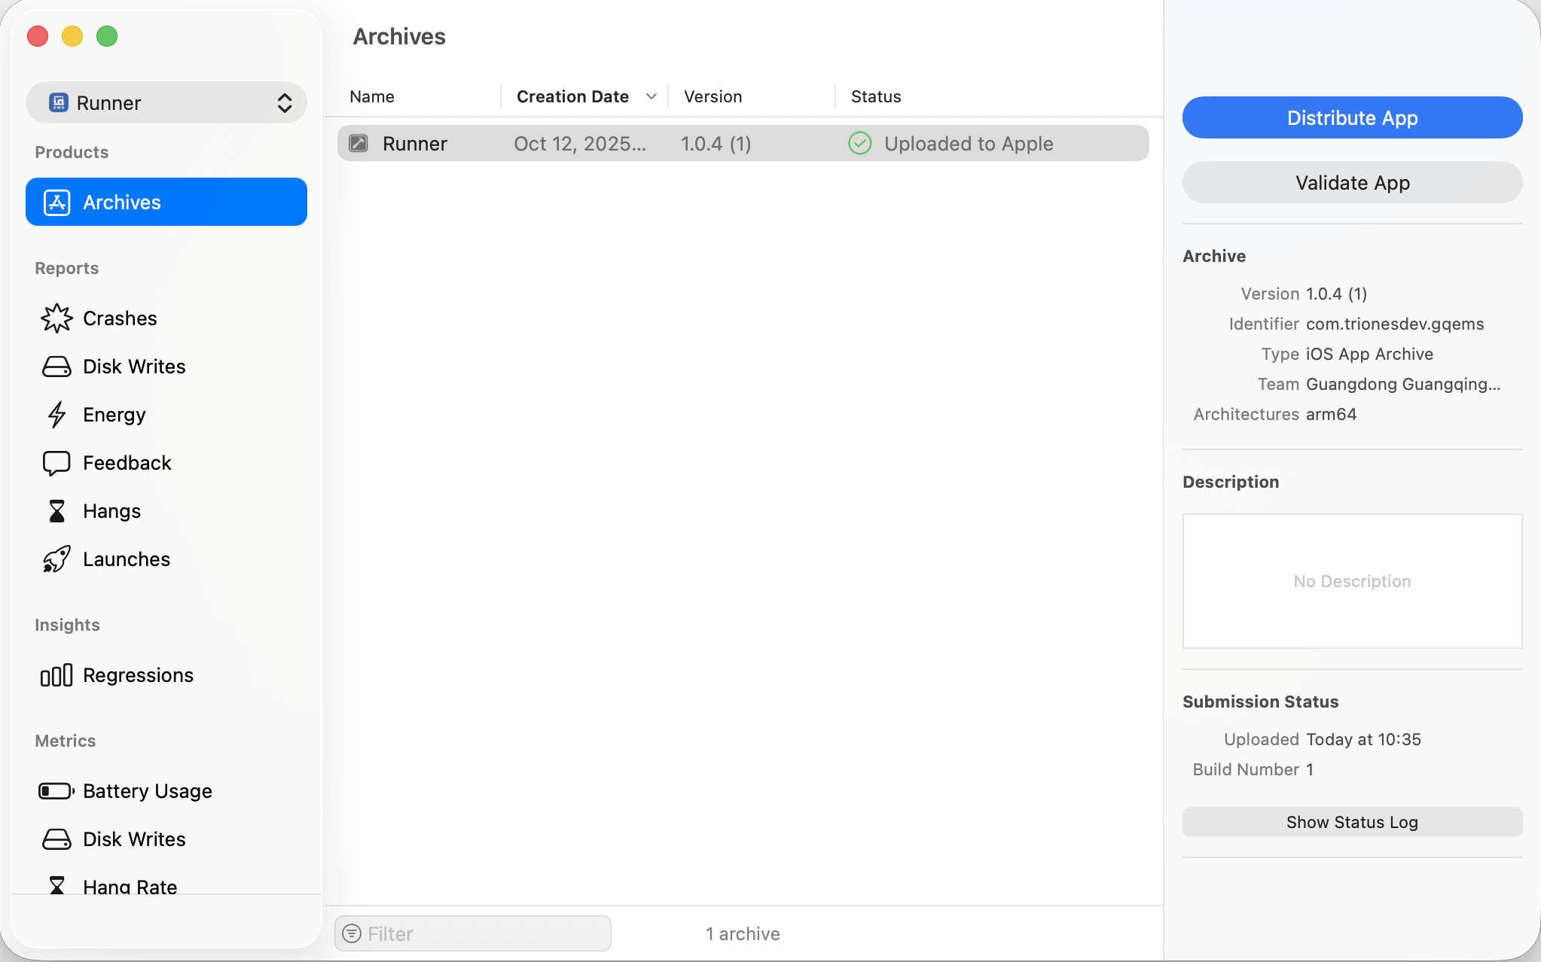Select the Hangs hourglass icon
Screen dimensions: 1541x962
coord(56,511)
